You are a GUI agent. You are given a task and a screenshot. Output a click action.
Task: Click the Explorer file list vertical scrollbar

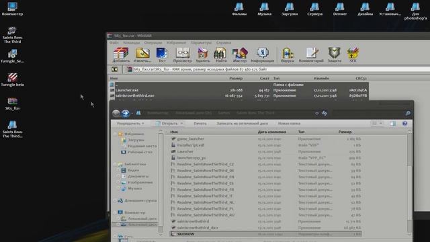(409, 182)
